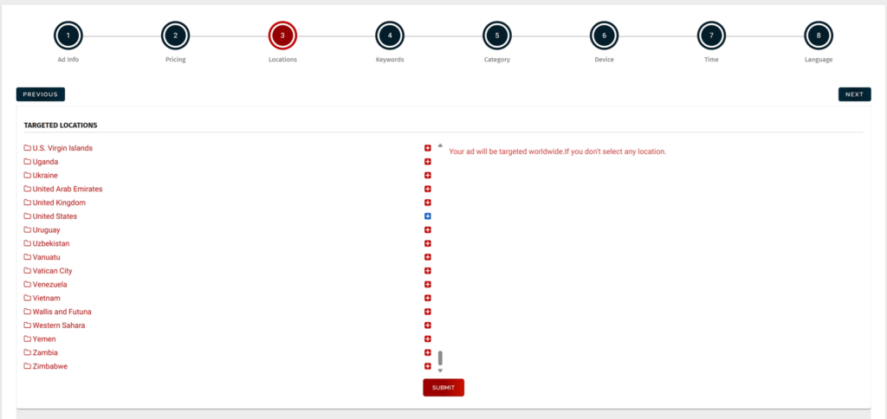Add Zimbabwe with its plus icon
The height and width of the screenshot is (419, 887).
pos(427,366)
